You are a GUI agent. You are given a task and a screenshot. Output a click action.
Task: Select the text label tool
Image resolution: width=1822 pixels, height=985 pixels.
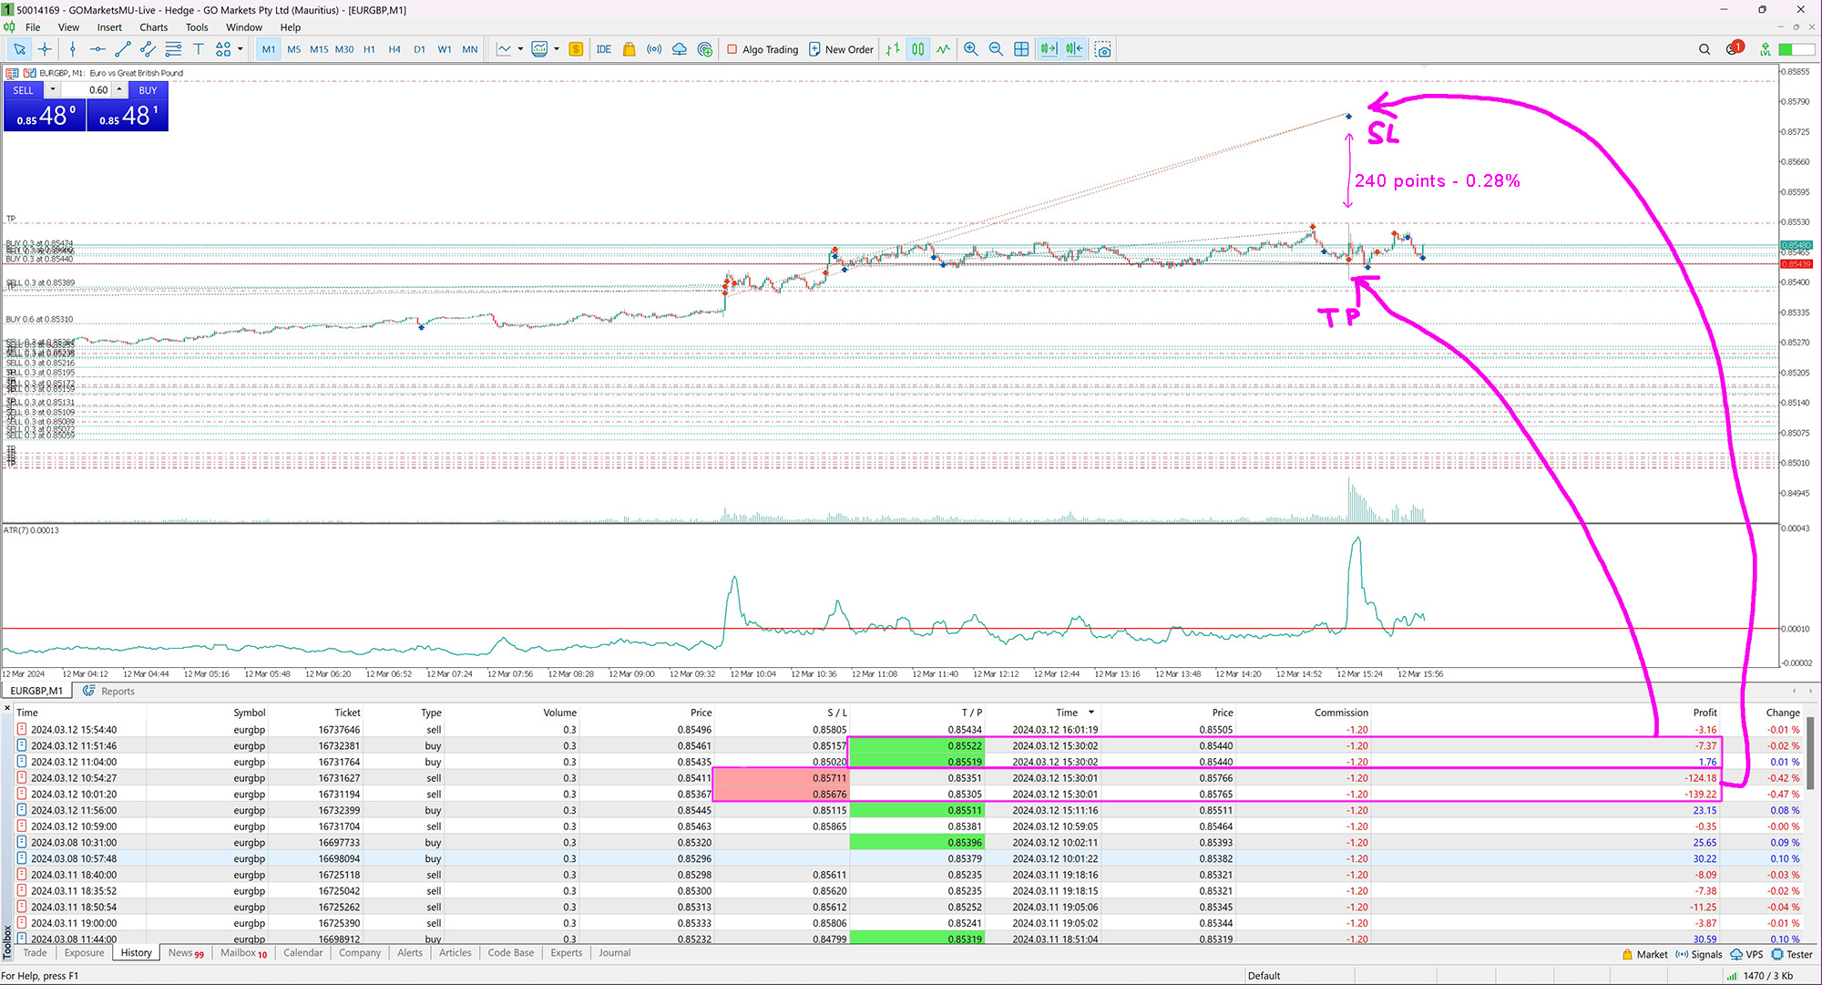(198, 49)
